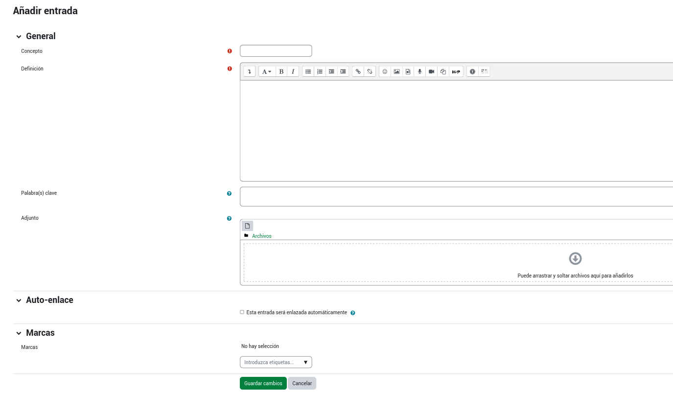Open the paragraph styles menu

[x=267, y=71]
